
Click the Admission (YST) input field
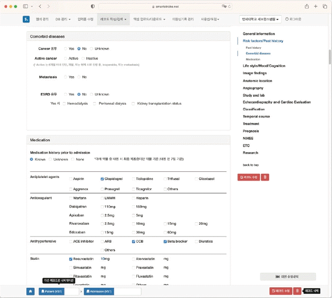(x=128, y=291)
